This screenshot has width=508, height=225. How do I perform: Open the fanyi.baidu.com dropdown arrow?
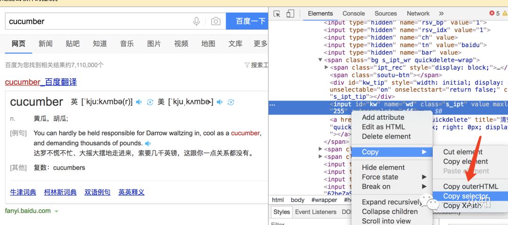pyautogui.click(x=56, y=211)
